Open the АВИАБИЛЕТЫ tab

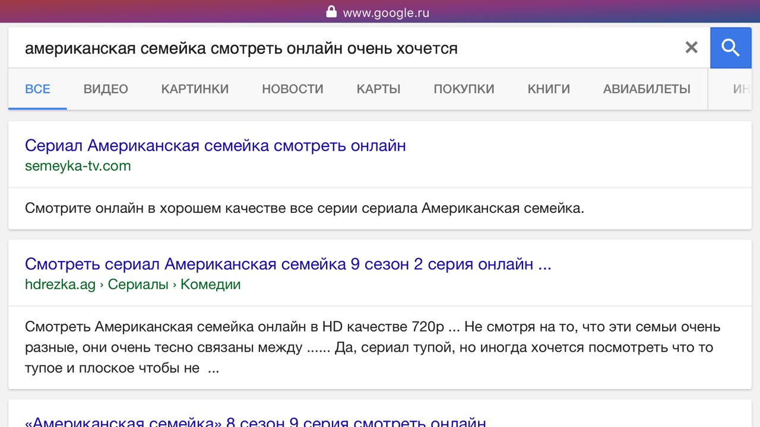(x=647, y=89)
